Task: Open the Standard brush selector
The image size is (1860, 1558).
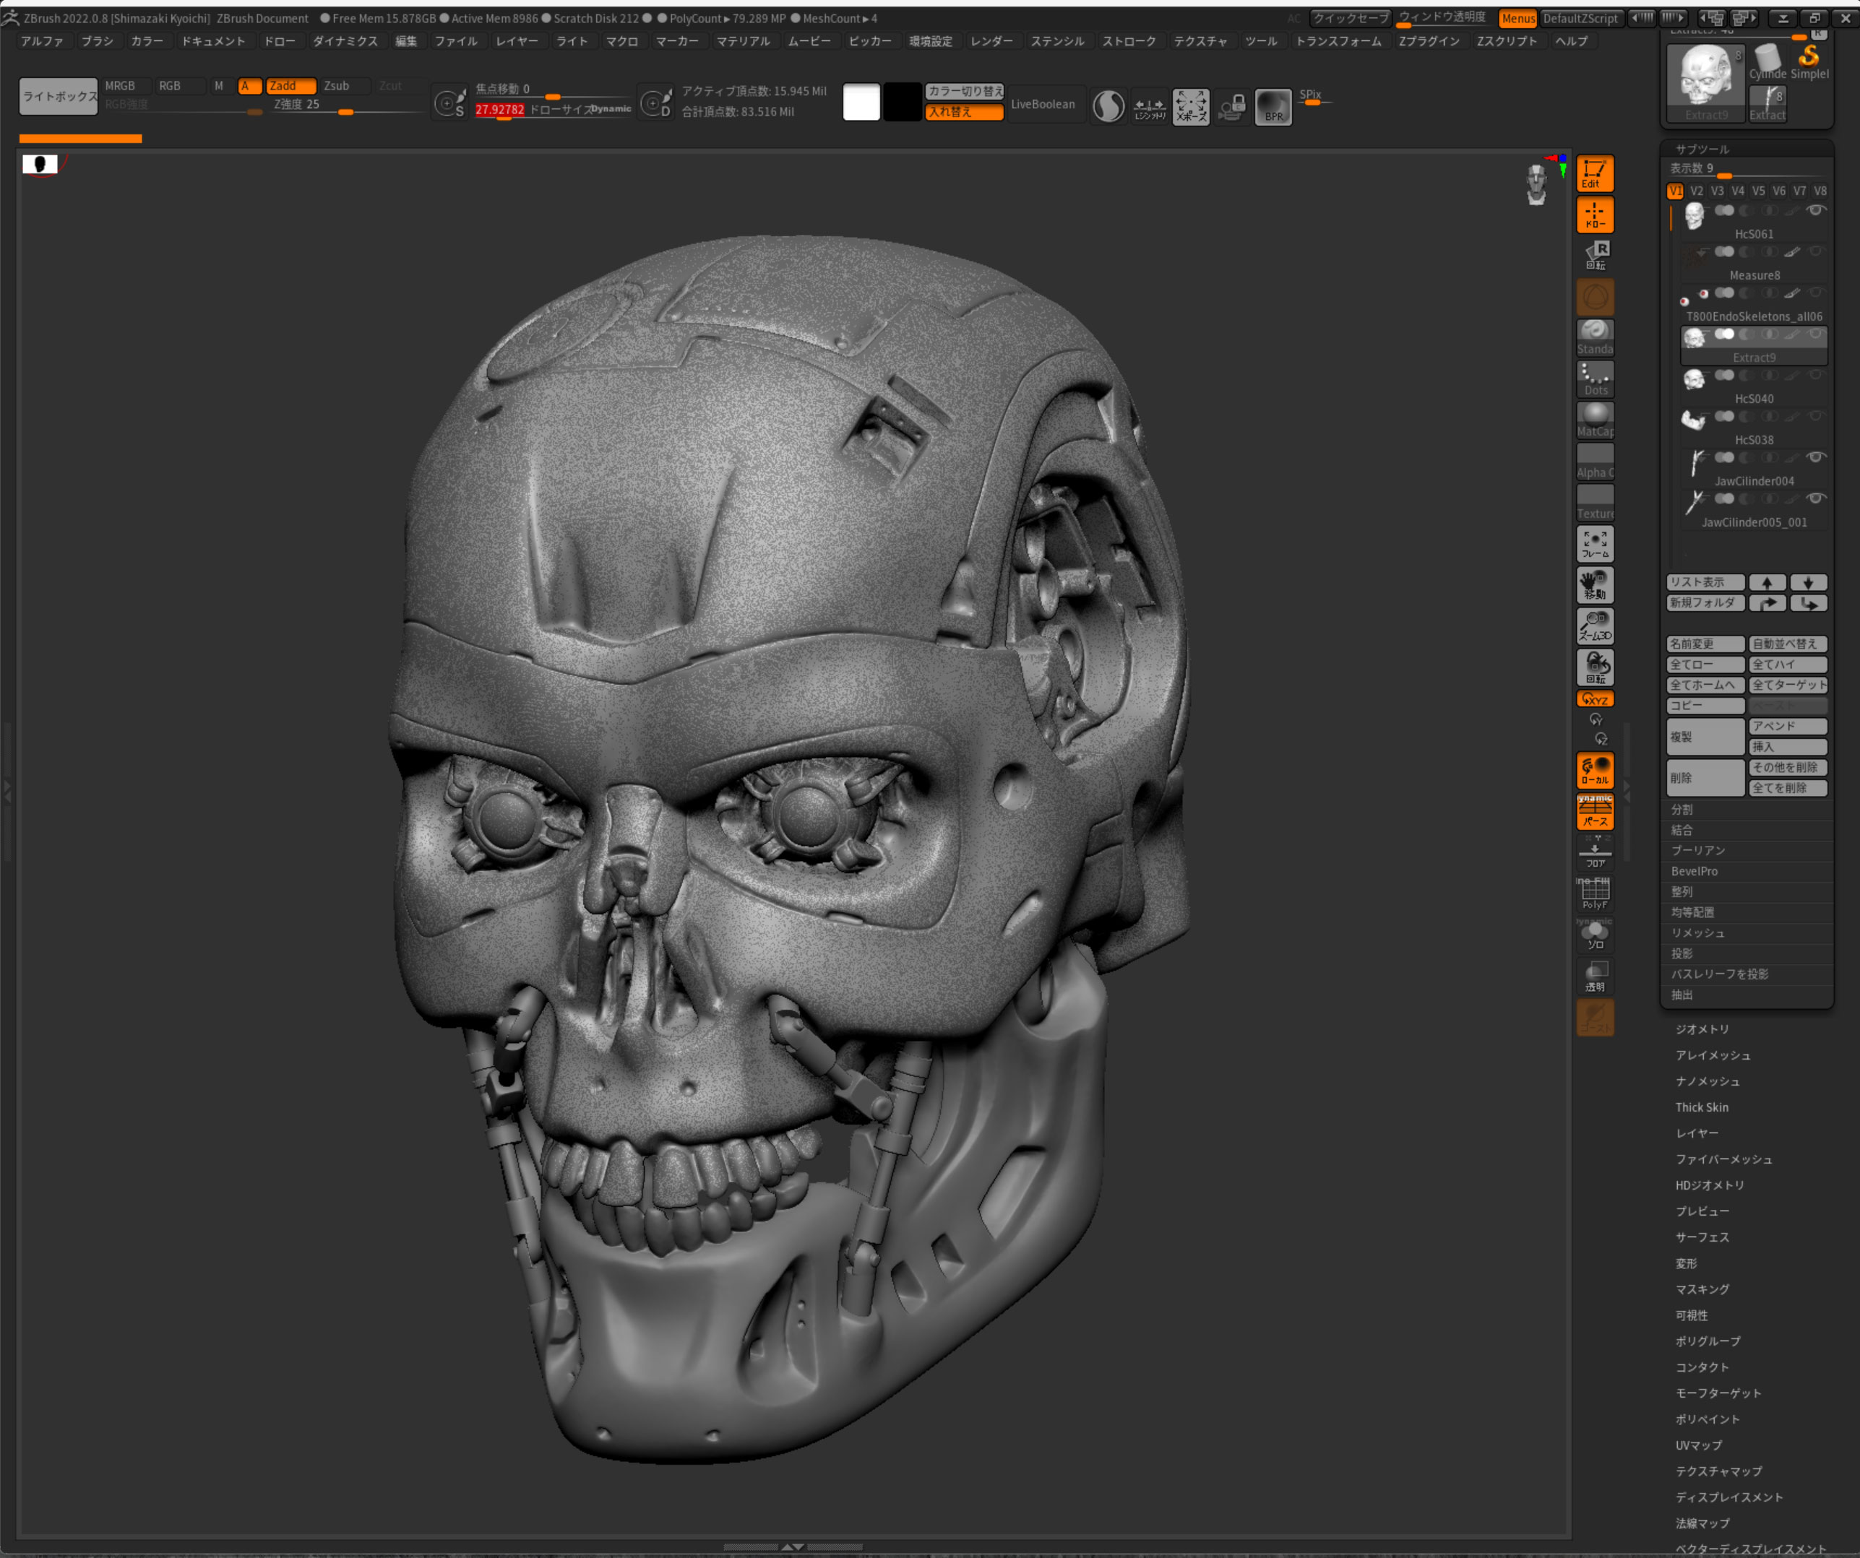Action: tap(1594, 338)
